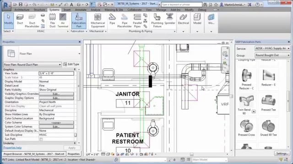Select the Duct Placeholder tool
This screenshot has height=164, width=293.
(x=32, y=20)
